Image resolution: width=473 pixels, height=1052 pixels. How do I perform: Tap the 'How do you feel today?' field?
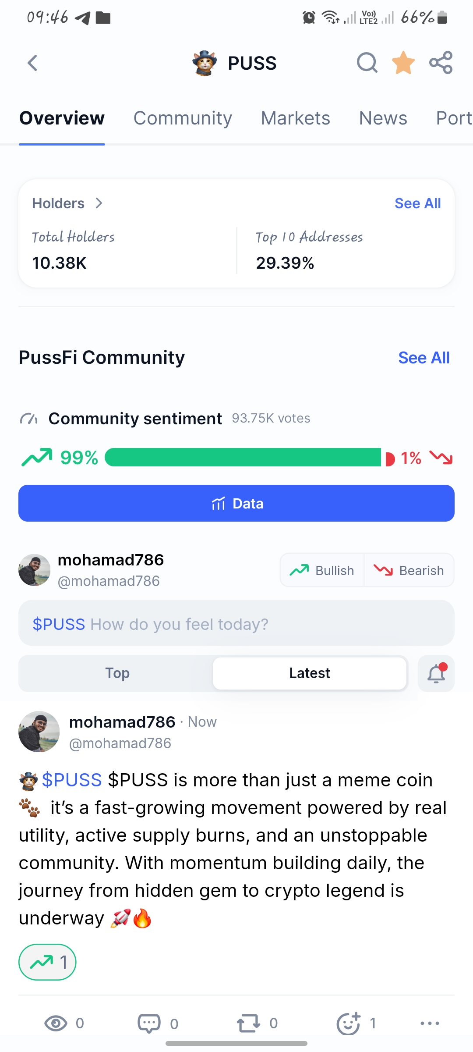pos(236,623)
